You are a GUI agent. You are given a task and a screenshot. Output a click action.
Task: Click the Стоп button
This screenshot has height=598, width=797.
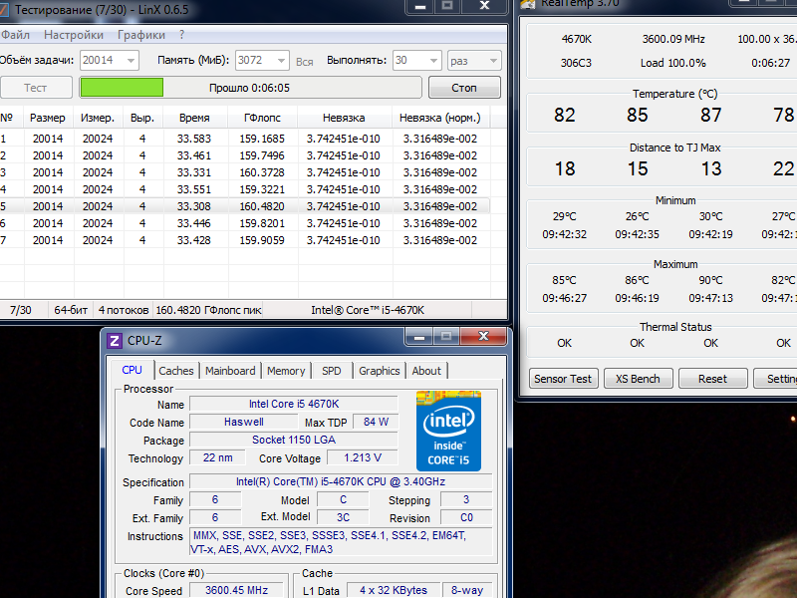coord(464,88)
